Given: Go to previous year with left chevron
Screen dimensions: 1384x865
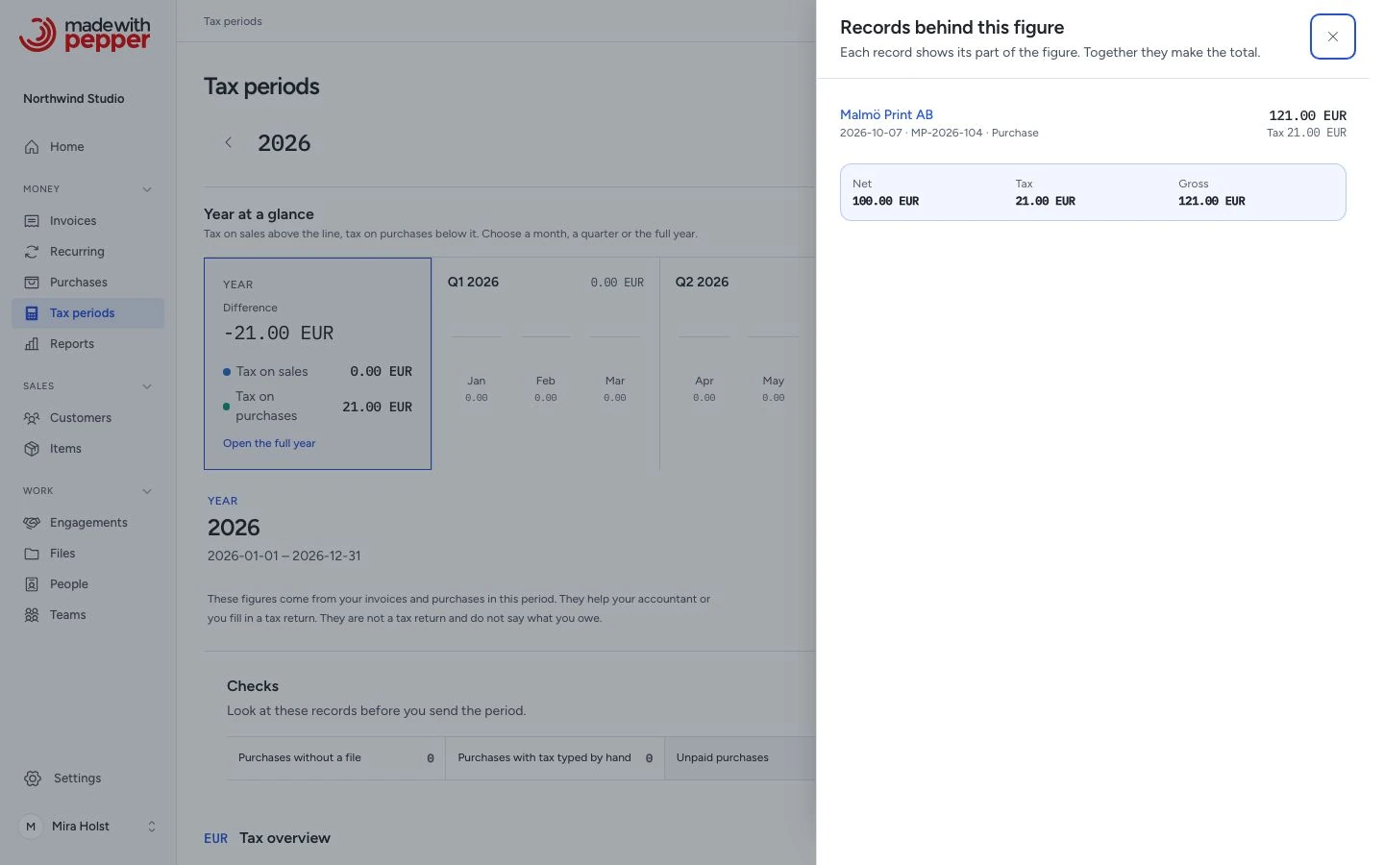Looking at the screenshot, I should [229, 142].
